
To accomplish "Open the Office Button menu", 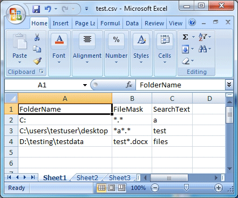I will [16, 14].
